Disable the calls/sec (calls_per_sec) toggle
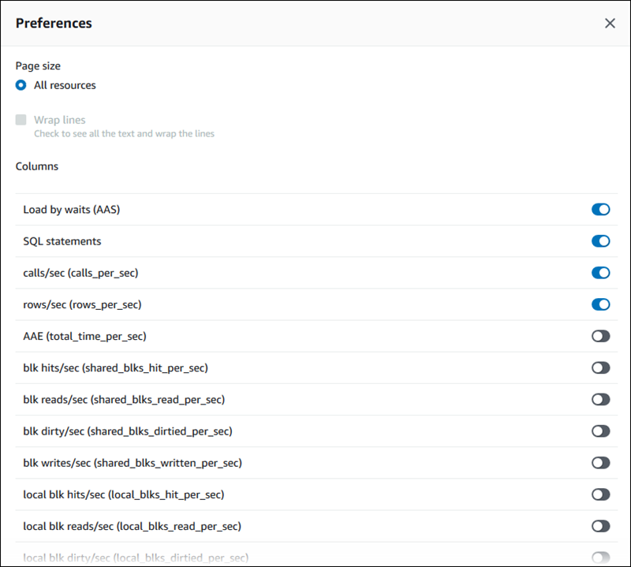 click(x=600, y=273)
